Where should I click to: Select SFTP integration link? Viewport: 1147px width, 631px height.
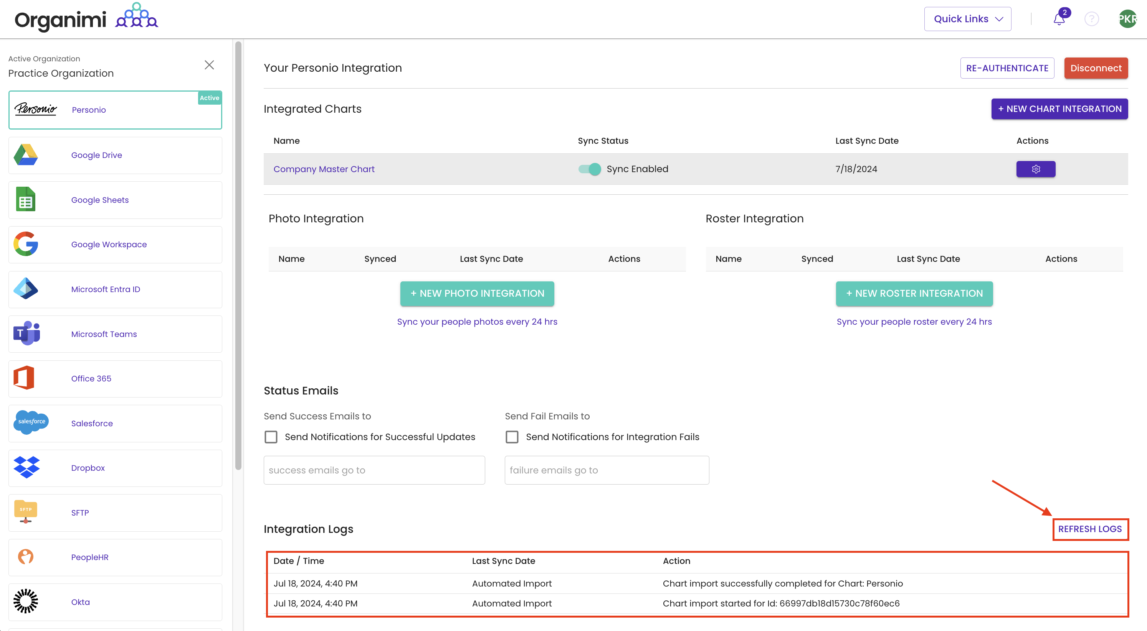80,513
